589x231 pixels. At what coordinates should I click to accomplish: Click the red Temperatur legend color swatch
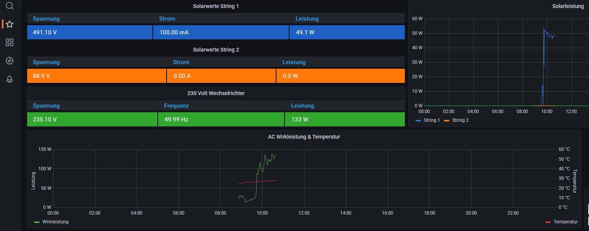[x=548, y=222]
